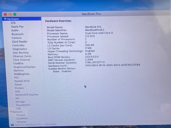Select Thunderbolt in the sidebar
This screenshot has width=171, height=128.
pos(23,105)
